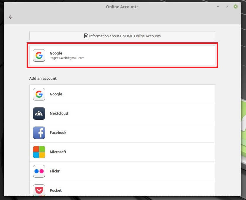Open the connected Google account itzgeek.web@gmail.com
This screenshot has height=200, width=246.
pyautogui.click(x=122, y=55)
